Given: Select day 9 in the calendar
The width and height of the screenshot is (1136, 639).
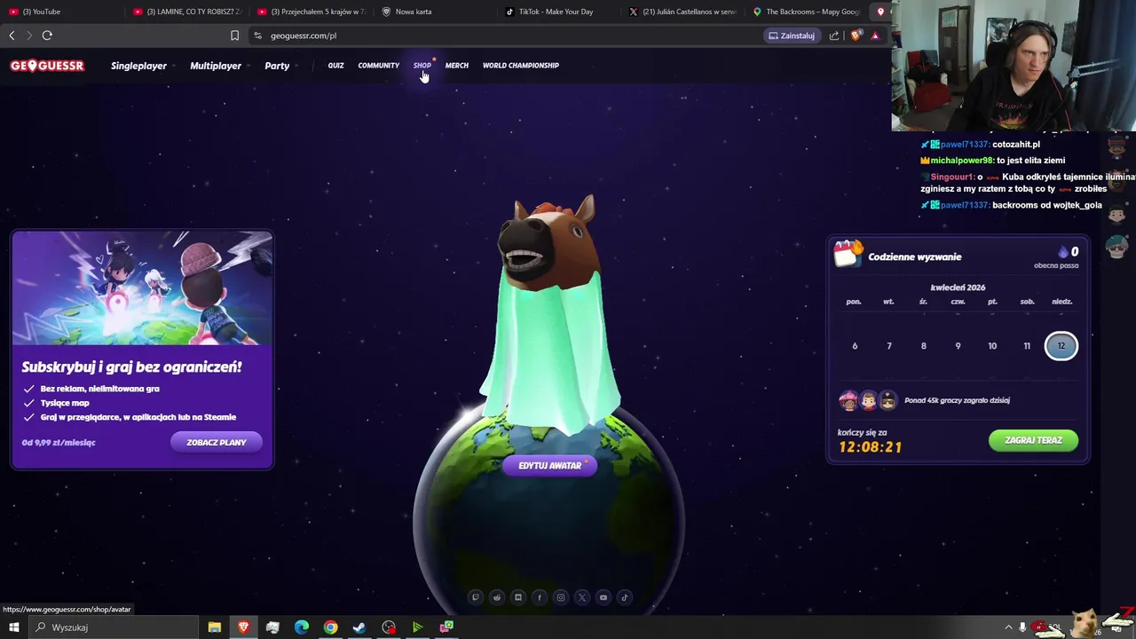Looking at the screenshot, I should [958, 346].
